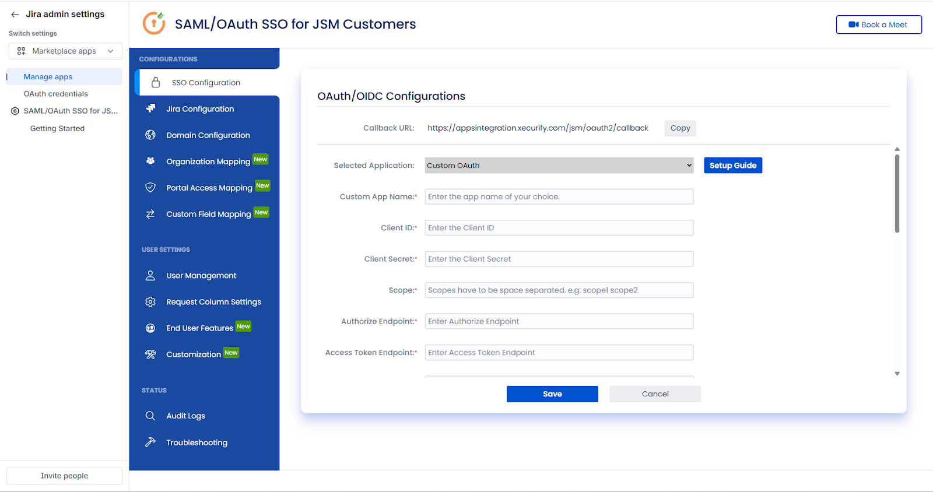Click the scroll down arrow of the form

tap(897, 374)
